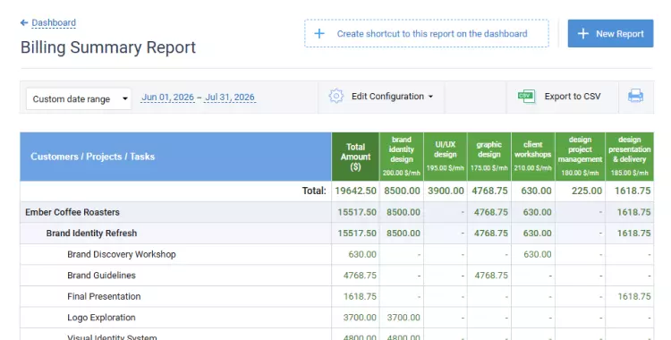Viewport: 671px width, 340px height.
Task: Select the Brand Identity Refresh project row
Action: point(336,234)
